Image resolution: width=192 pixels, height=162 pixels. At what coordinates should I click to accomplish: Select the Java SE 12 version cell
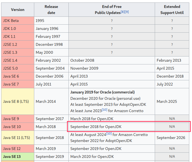pyautogui.click(x=18, y=149)
